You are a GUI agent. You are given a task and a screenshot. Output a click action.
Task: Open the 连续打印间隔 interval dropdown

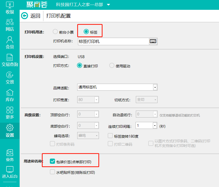(x=155, y=126)
